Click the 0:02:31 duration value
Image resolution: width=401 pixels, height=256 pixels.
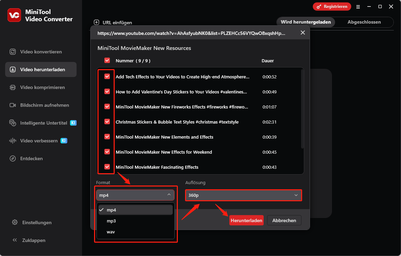tap(269, 122)
